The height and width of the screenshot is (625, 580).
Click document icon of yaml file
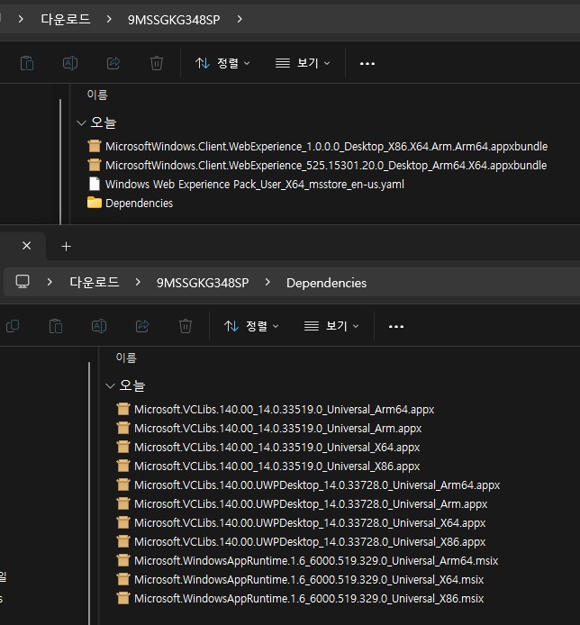click(94, 184)
